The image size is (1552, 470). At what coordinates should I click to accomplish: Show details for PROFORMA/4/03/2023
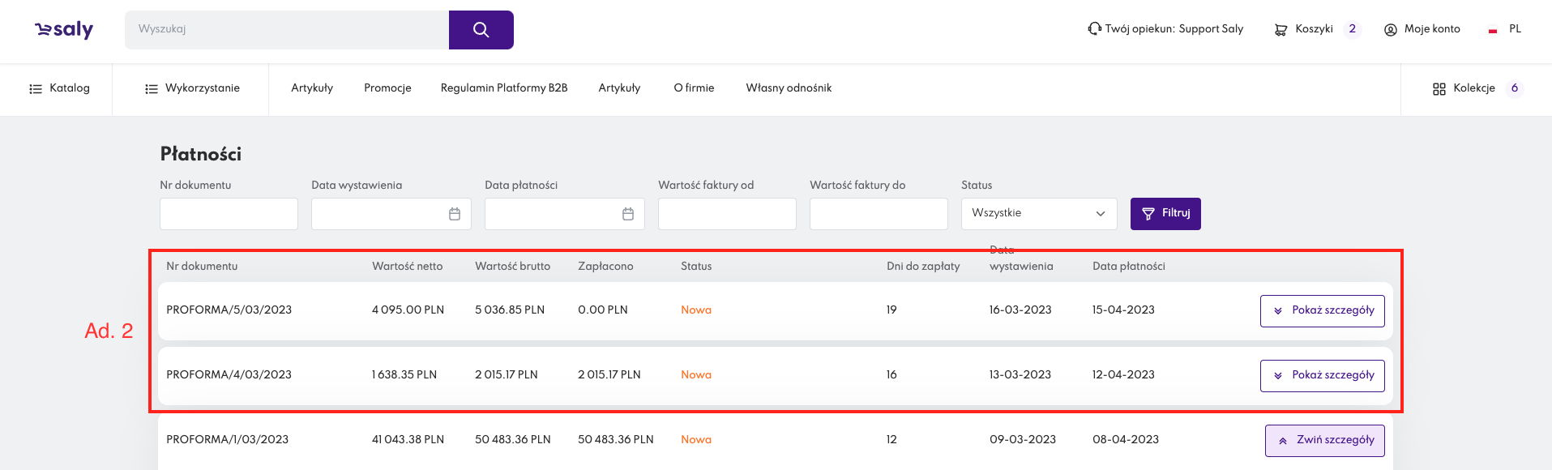[x=1322, y=376]
